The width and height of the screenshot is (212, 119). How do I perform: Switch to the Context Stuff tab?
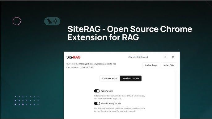pyautogui.click(x=110, y=78)
